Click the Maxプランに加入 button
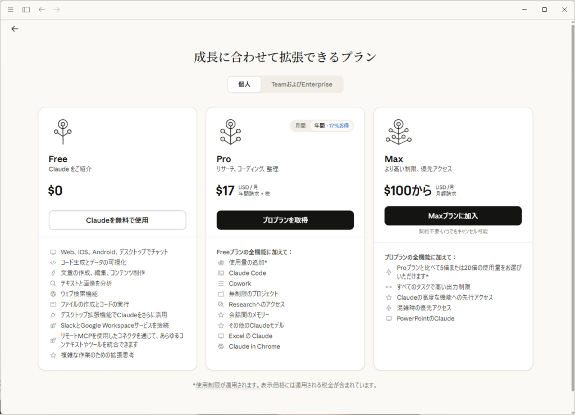This screenshot has width=575, height=415. (x=453, y=215)
